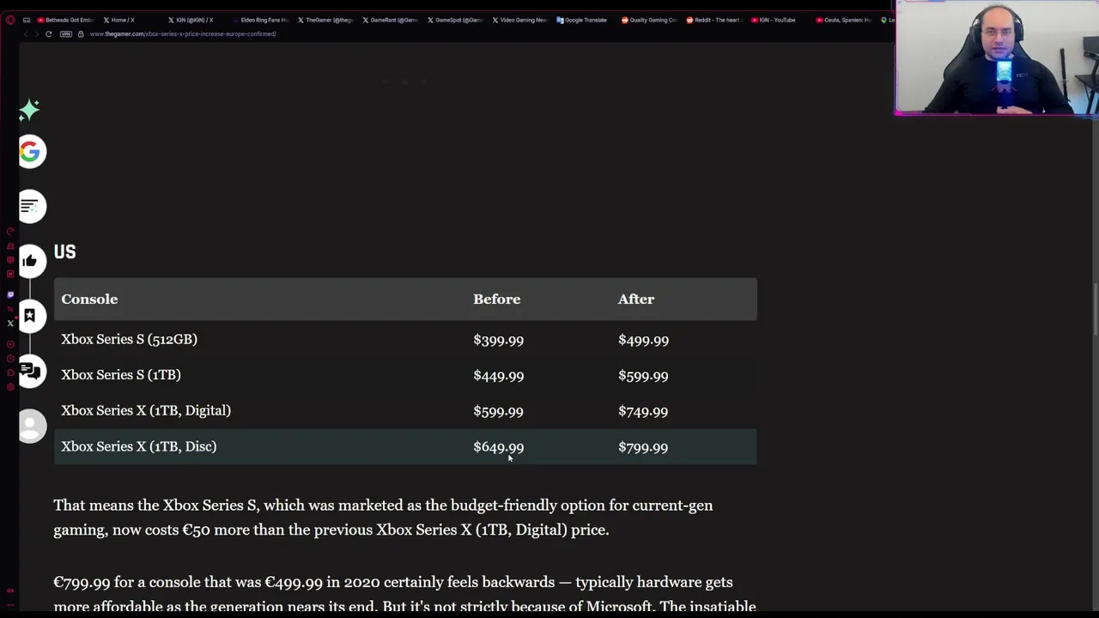Bookmark the article with the star-bookmark icon
This screenshot has width=1099, height=618.
point(31,316)
